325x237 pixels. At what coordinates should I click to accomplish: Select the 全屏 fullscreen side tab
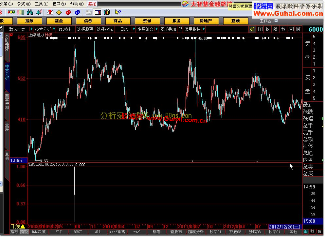tap(7, 127)
